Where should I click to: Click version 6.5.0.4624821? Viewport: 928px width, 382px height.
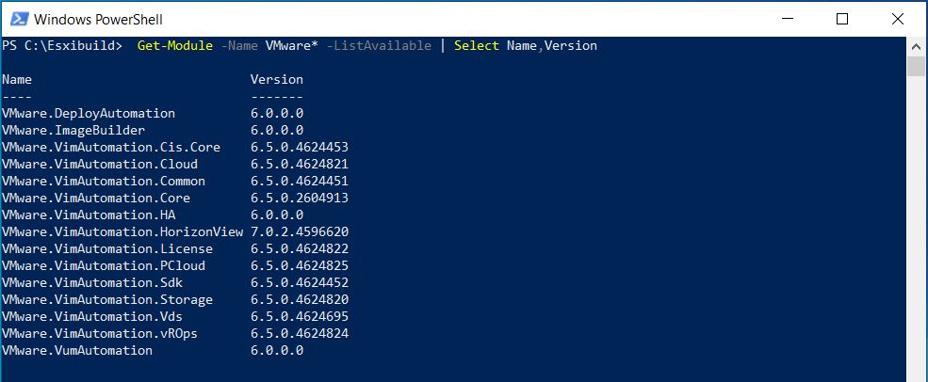point(300,164)
